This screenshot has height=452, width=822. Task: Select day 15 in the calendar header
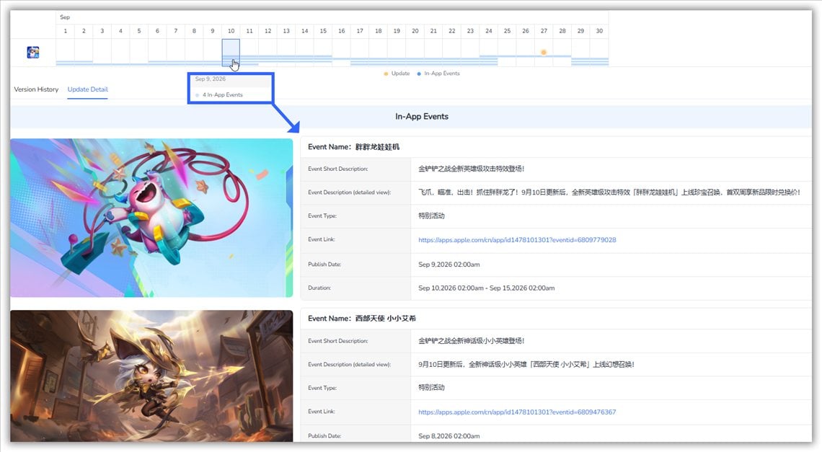[323, 31]
